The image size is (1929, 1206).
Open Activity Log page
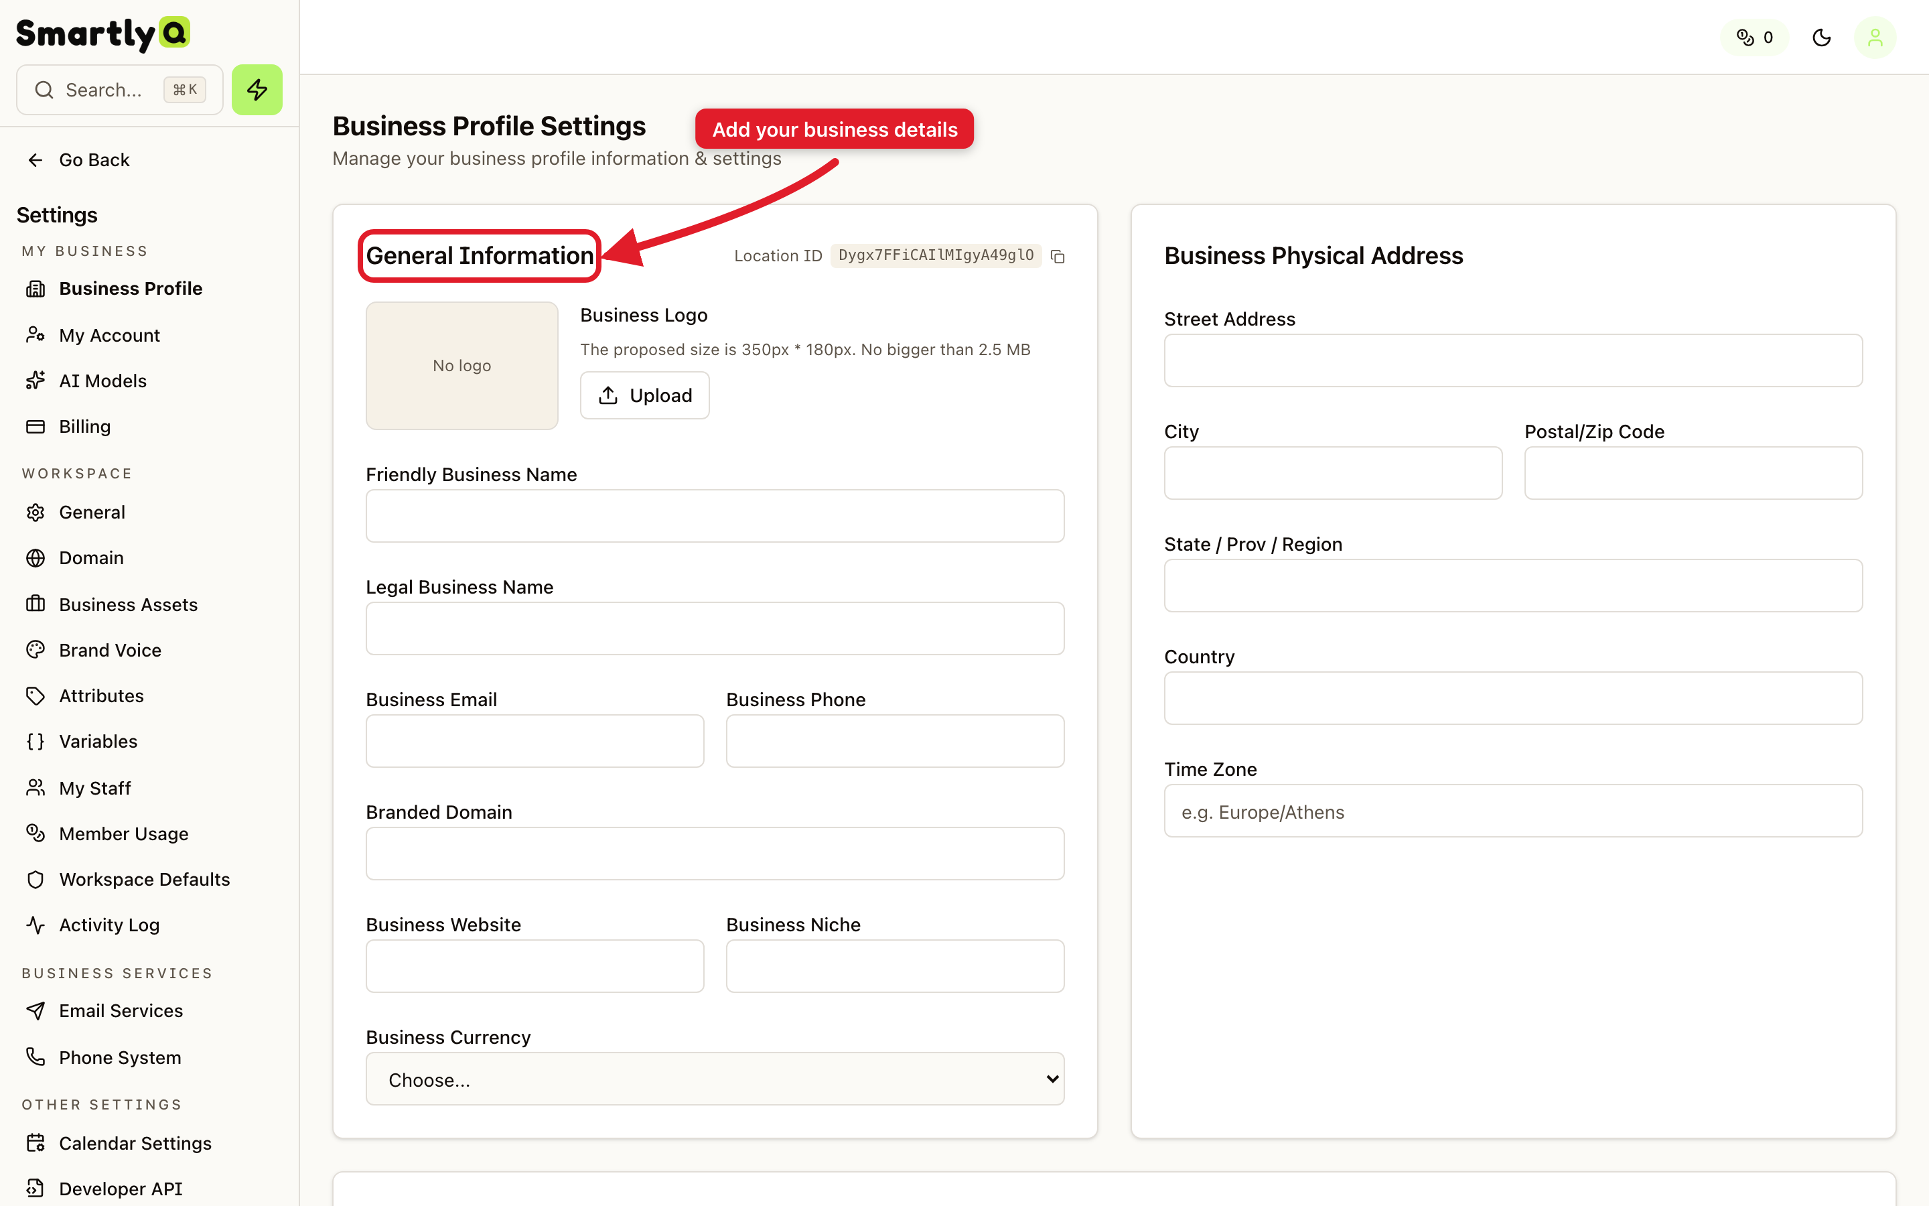109,925
